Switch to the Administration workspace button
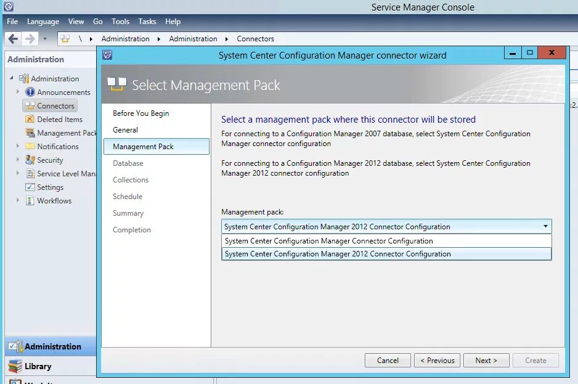This screenshot has width=578, height=384. [x=51, y=346]
